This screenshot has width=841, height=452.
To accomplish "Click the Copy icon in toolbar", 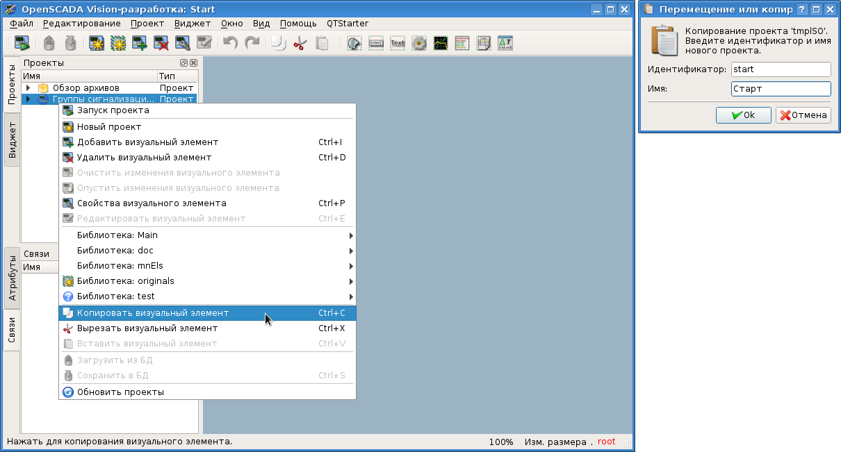I will tap(279, 43).
